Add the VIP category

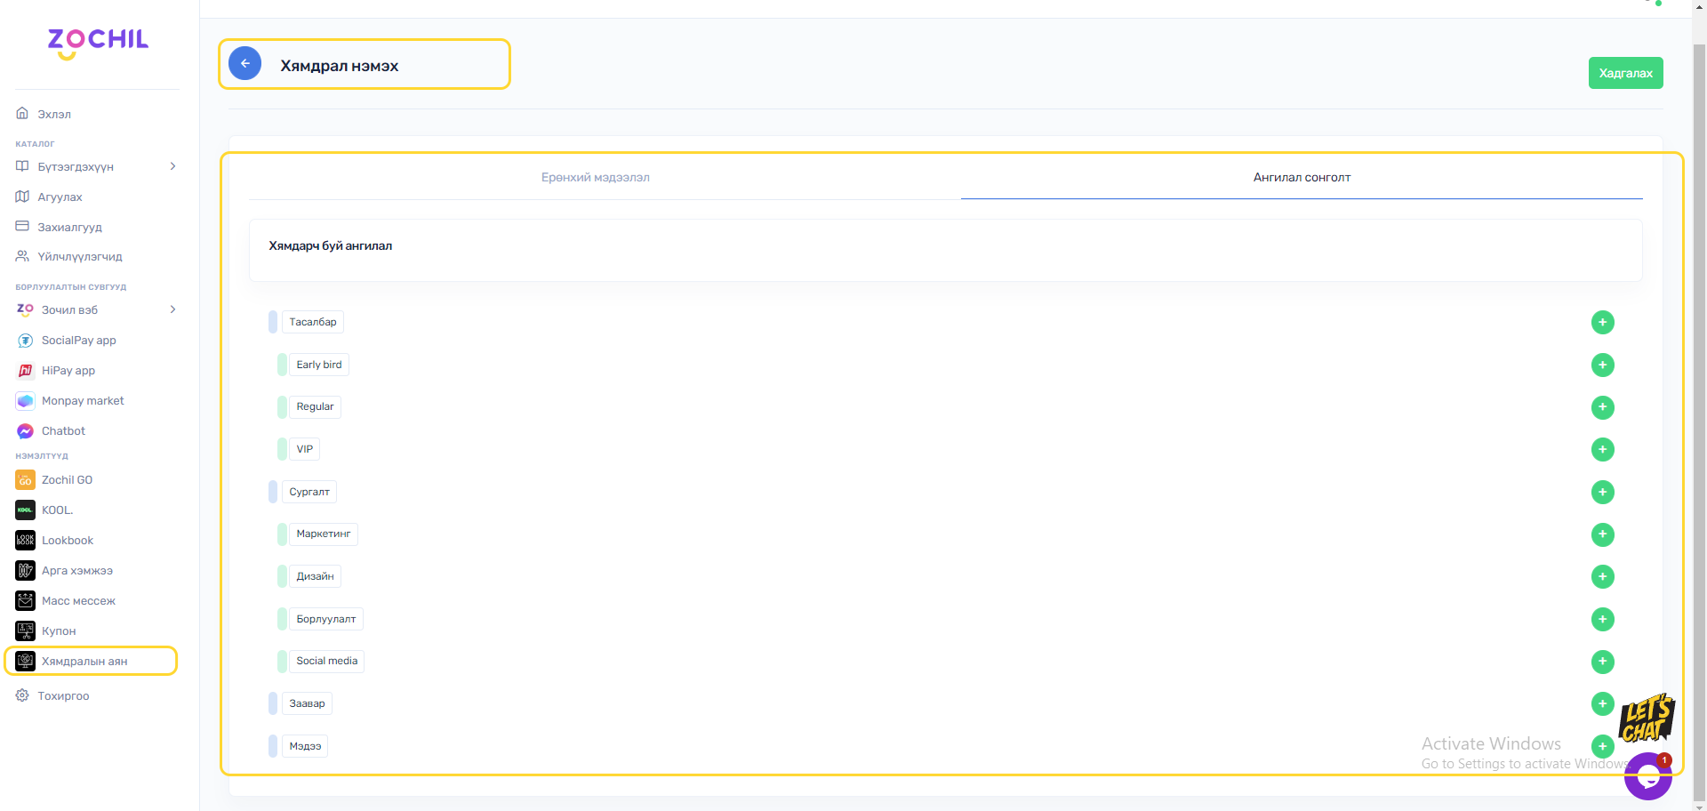pos(1602,450)
